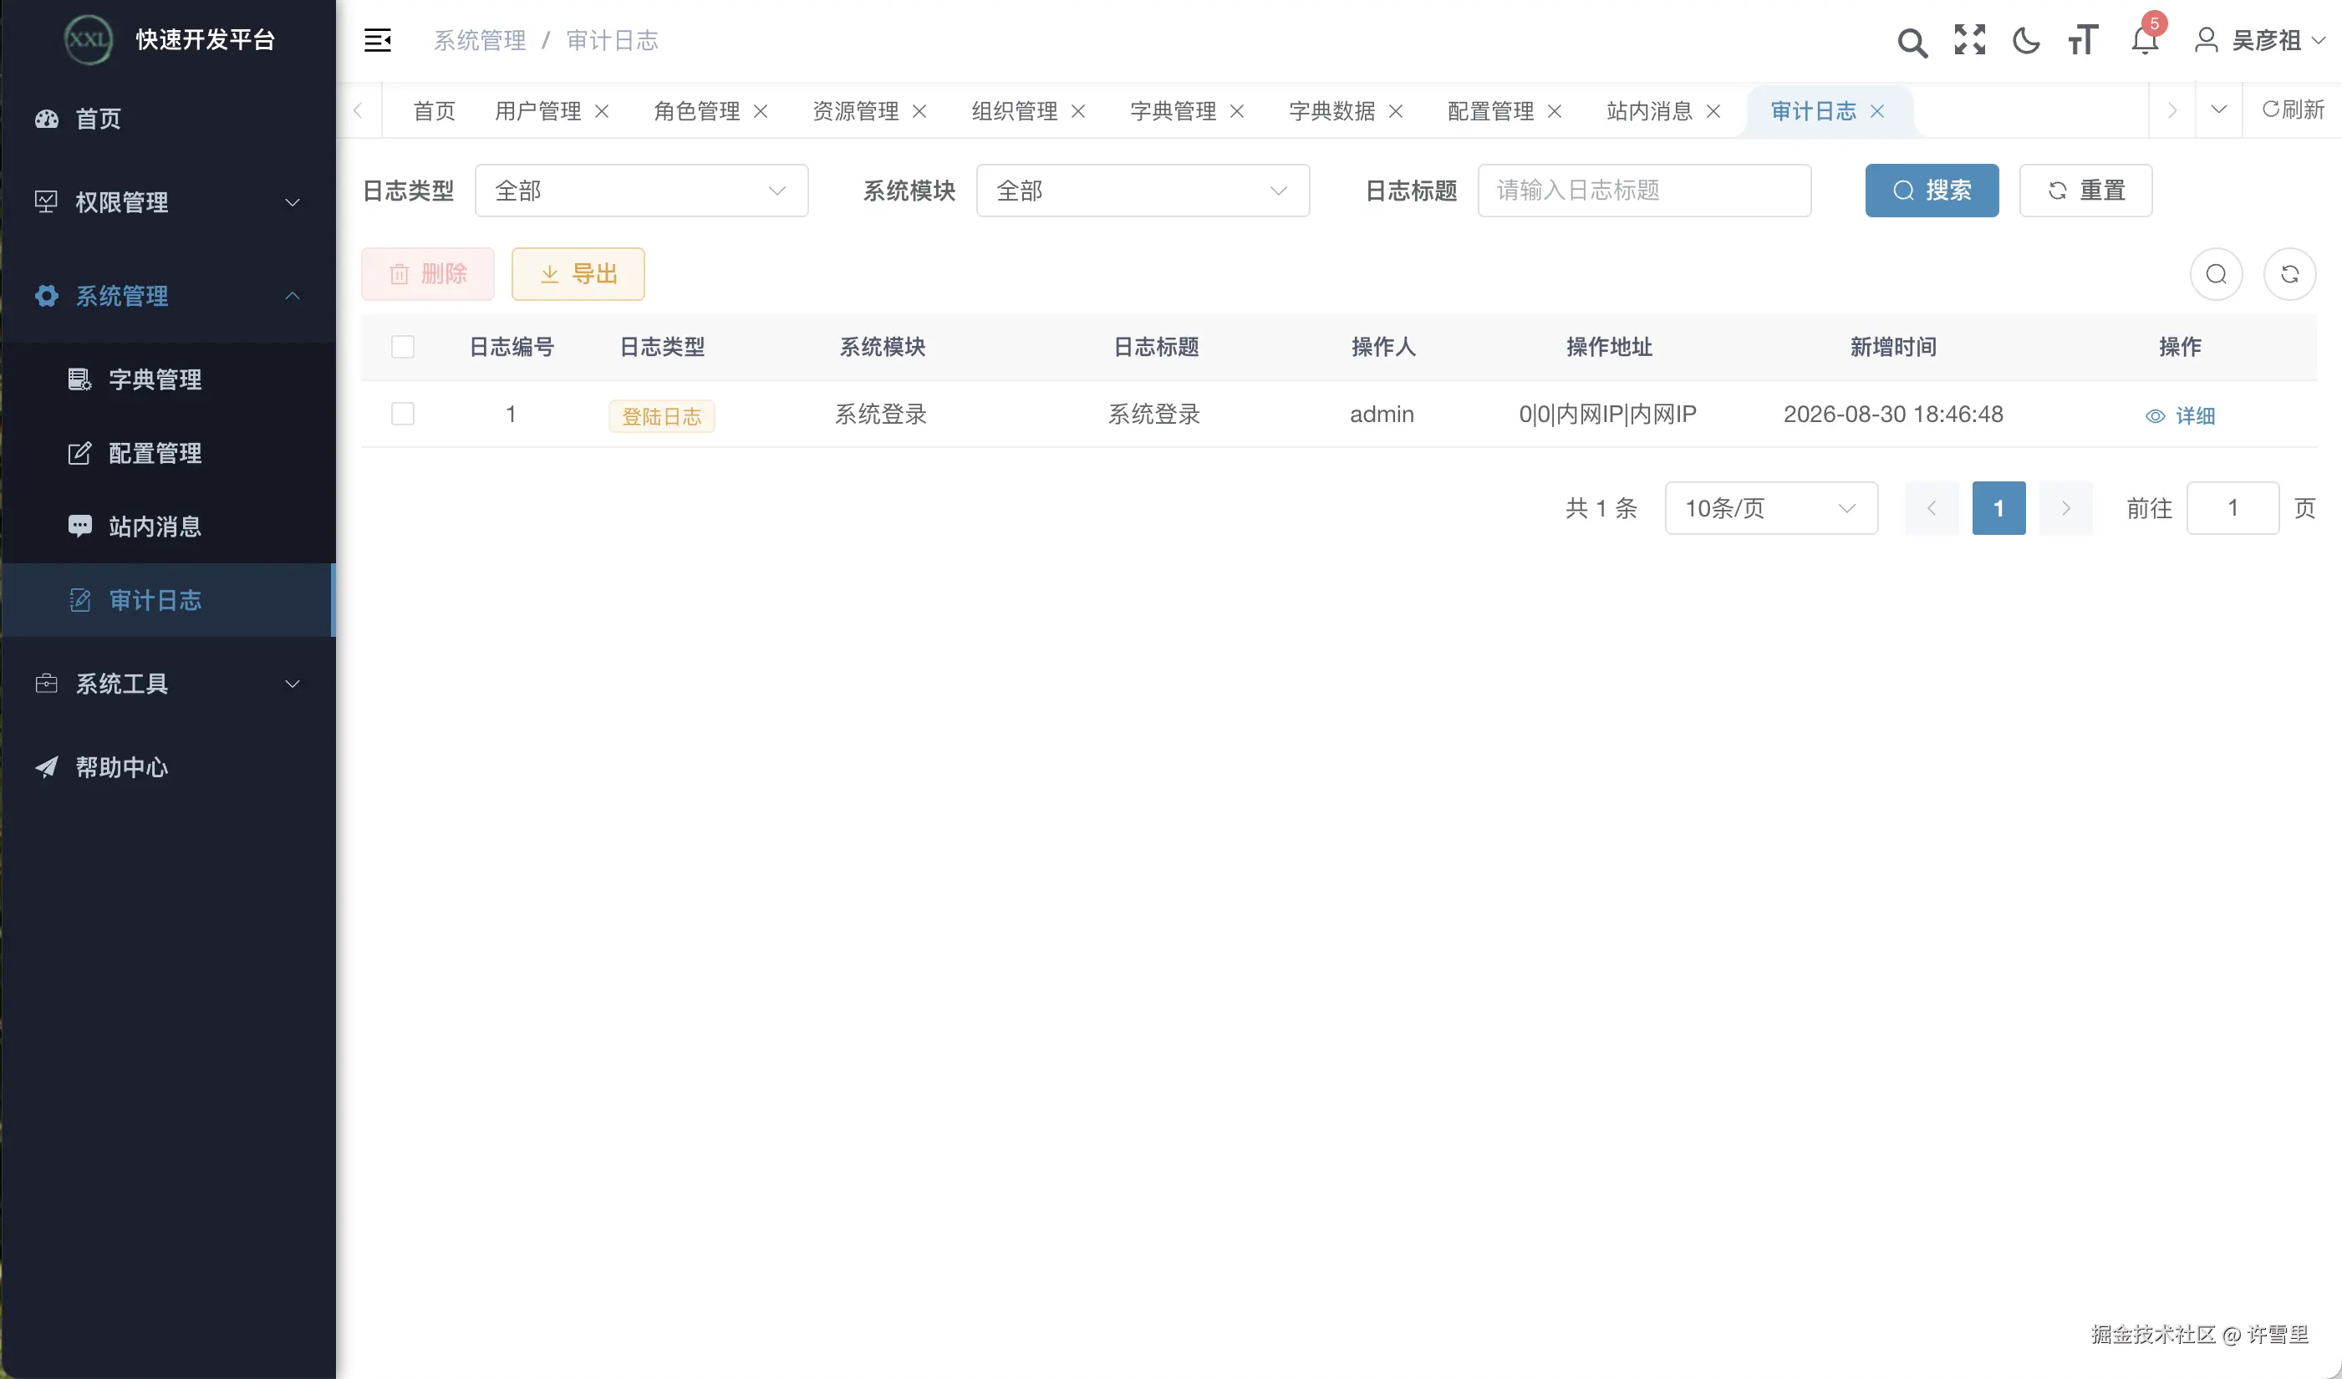Close the 资源管理 tab

point(920,111)
